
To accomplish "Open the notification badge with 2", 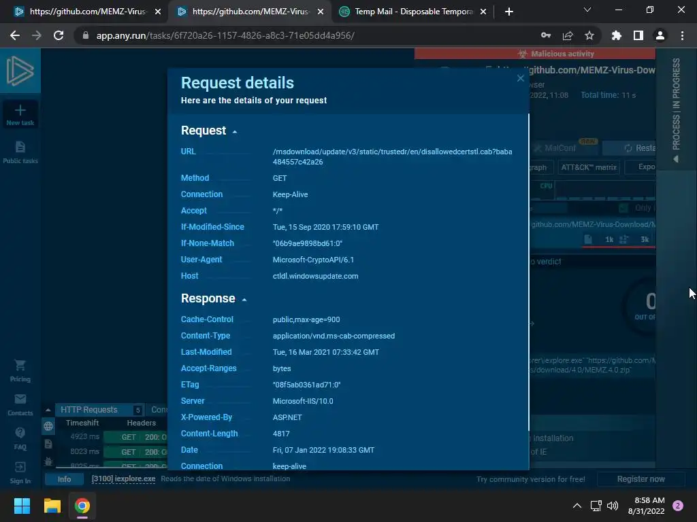I will coord(678,506).
